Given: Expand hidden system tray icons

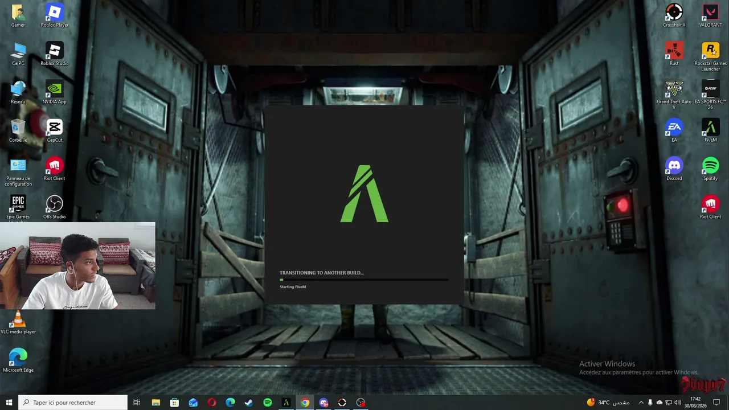Looking at the screenshot, I should [641, 403].
